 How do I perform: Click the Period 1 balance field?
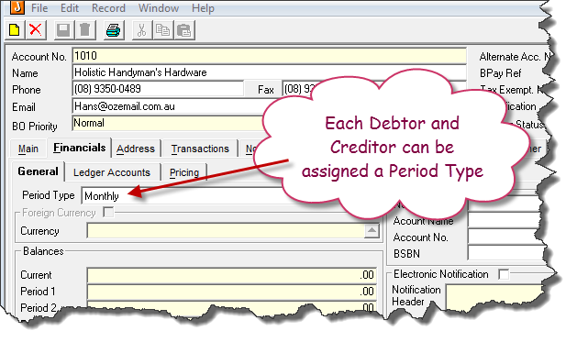click(232, 292)
